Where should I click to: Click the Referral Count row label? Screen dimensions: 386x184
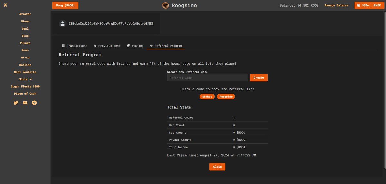coord(181,118)
